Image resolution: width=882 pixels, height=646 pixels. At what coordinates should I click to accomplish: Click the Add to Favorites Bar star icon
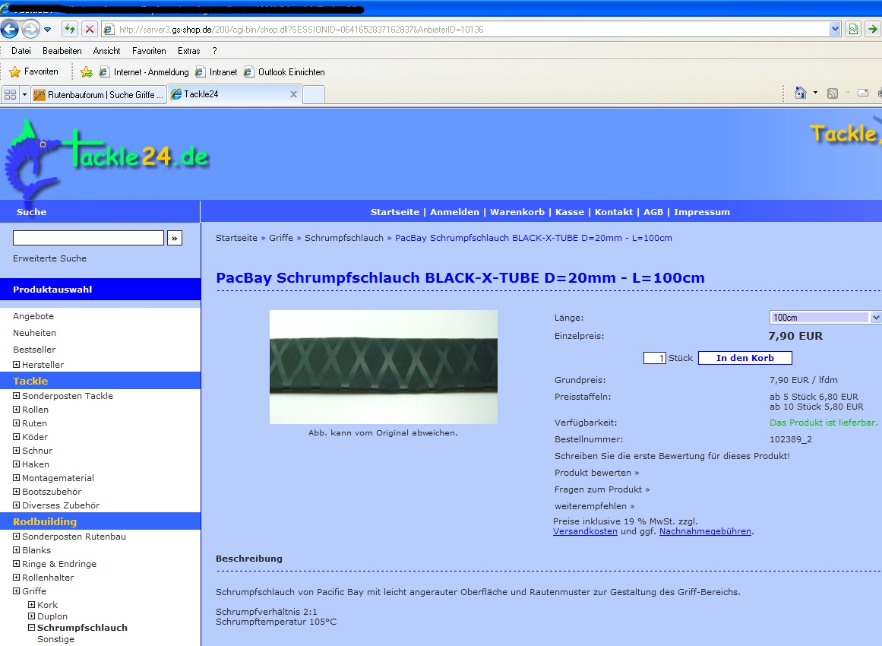point(87,72)
